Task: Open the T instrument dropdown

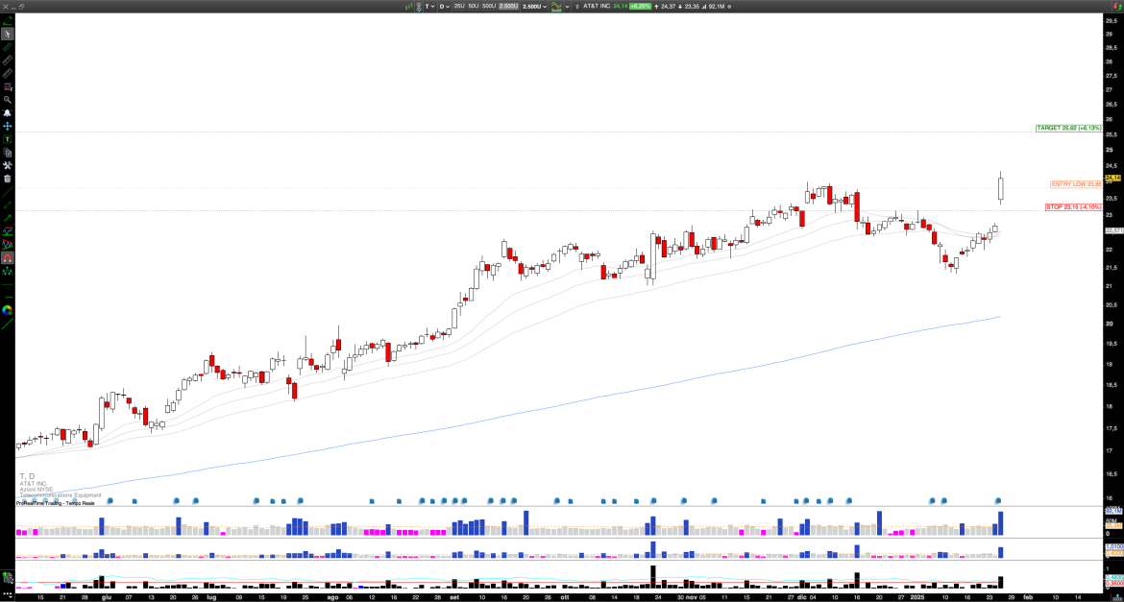Action: click(429, 7)
